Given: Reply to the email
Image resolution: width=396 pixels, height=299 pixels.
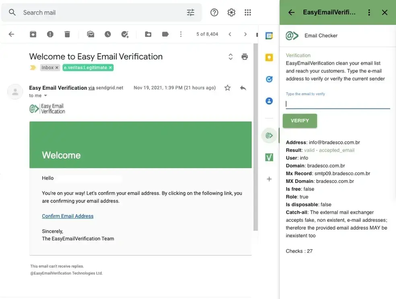Looking at the screenshot, I should [243, 88].
